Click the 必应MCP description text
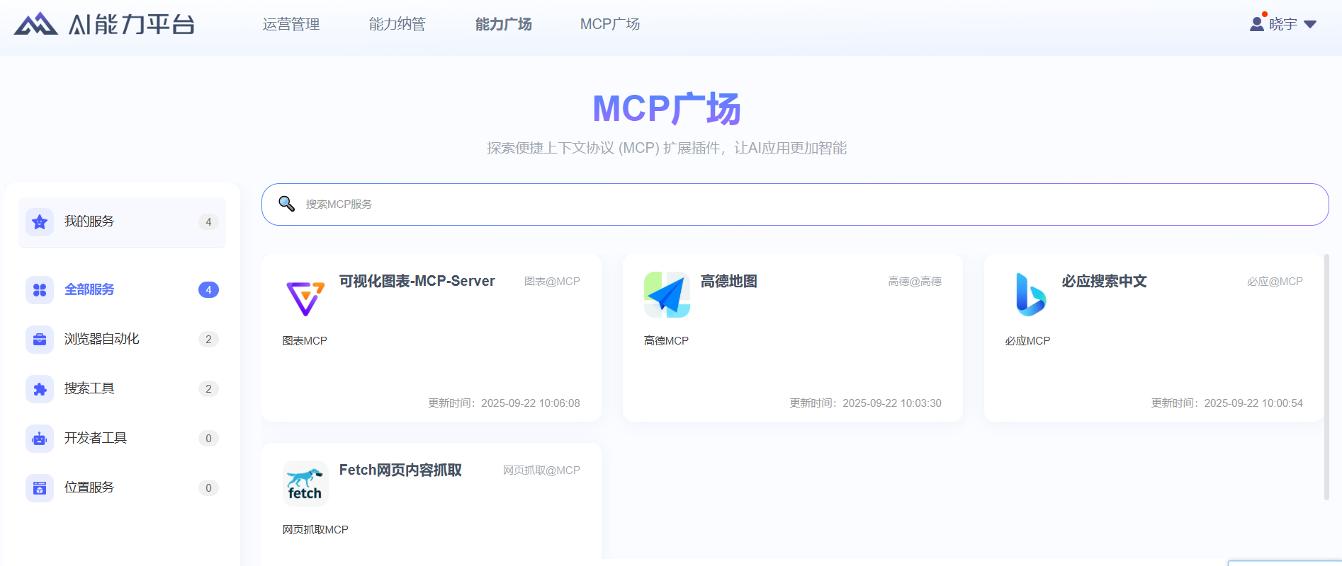Viewport: 1342px width, 566px height. click(x=1027, y=341)
